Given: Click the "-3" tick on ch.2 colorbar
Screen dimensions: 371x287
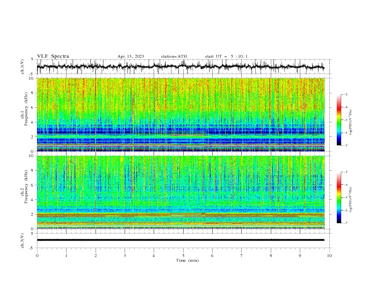Looking at the screenshot, I should 346,172.
